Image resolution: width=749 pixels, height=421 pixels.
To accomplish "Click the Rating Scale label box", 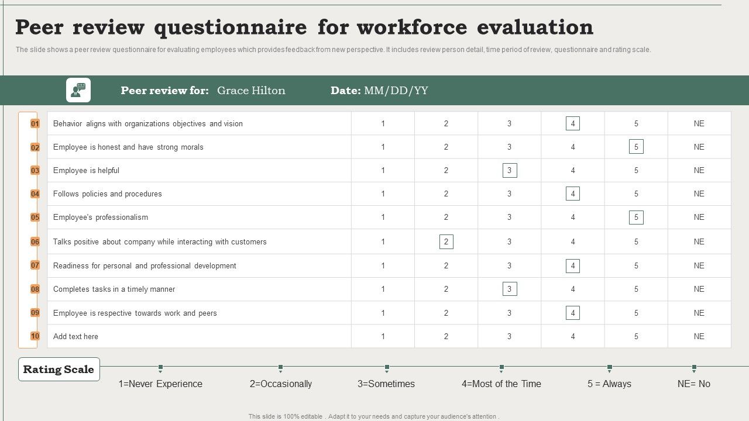I will [x=59, y=370].
